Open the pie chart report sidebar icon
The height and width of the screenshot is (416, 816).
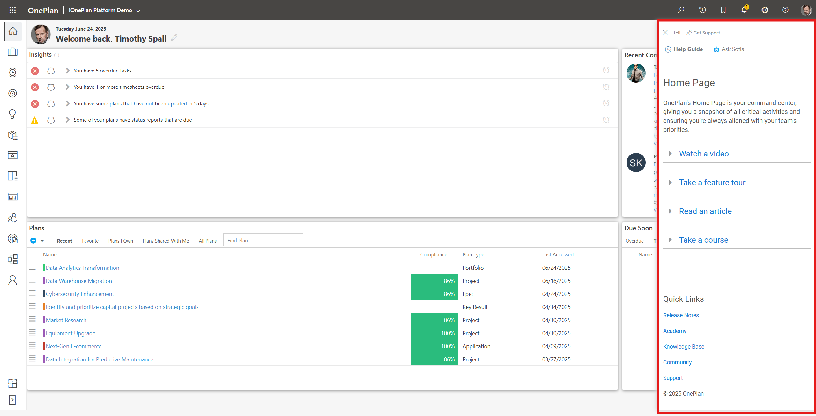[13, 238]
